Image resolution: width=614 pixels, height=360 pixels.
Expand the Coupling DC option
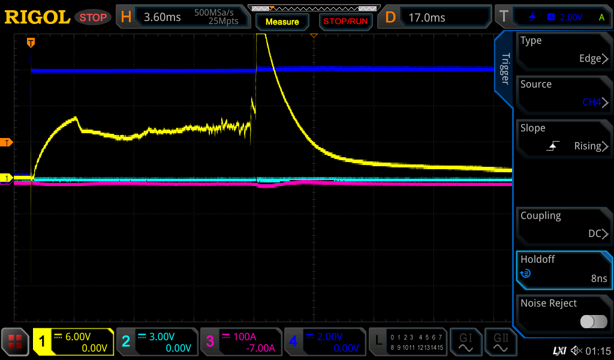[x=564, y=226]
